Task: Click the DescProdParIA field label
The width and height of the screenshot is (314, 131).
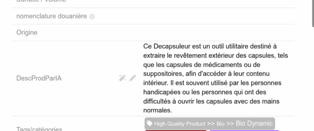Action: pyautogui.click(x=39, y=78)
